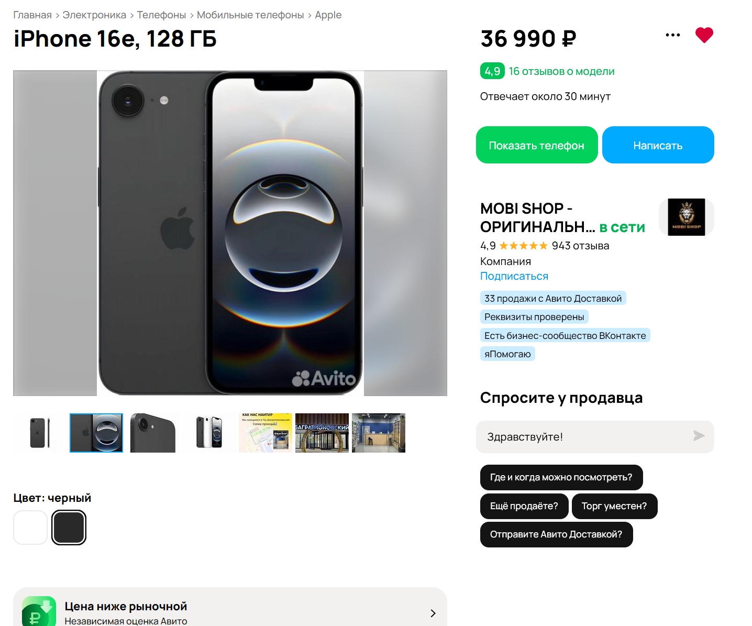Viewport: 752px width, 626px height.
Task: Open MOBI SHOP seller logo avatar
Action: coord(686,217)
